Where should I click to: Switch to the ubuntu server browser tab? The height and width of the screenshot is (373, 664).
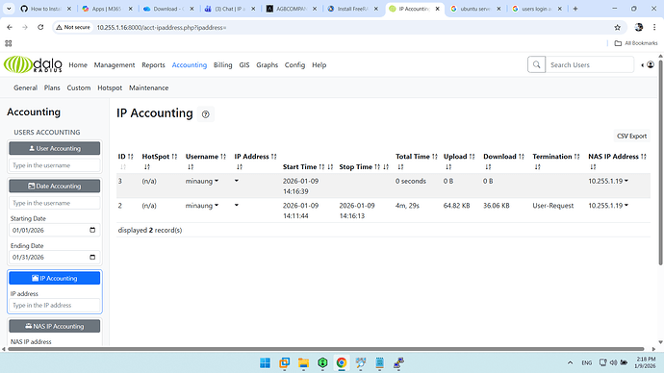(475, 9)
